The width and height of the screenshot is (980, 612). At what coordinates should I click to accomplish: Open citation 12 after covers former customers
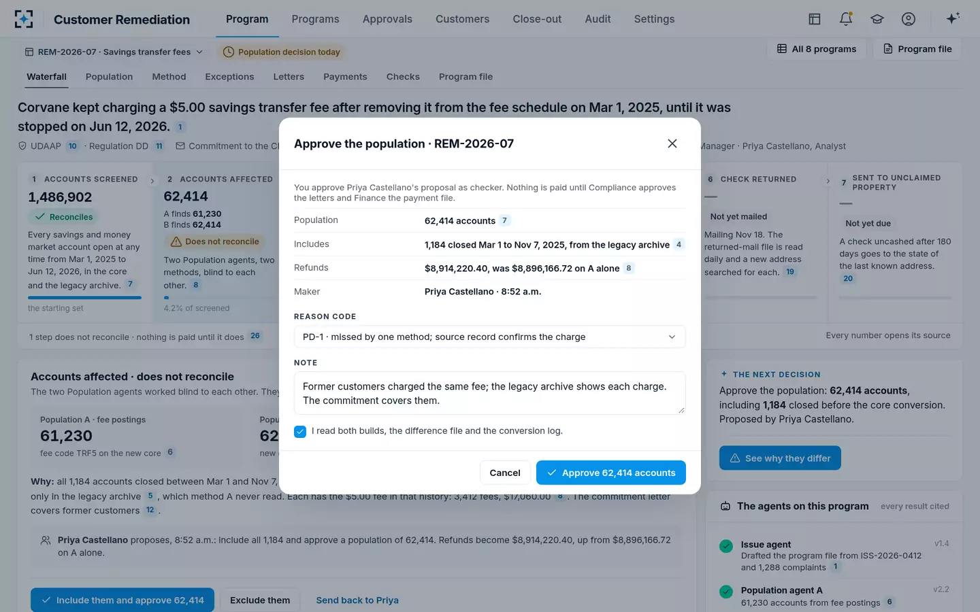[150, 510]
